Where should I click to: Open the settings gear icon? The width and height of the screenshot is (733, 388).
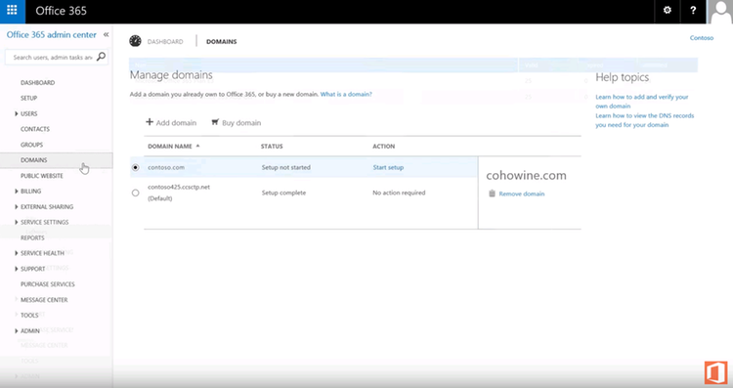(668, 11)
